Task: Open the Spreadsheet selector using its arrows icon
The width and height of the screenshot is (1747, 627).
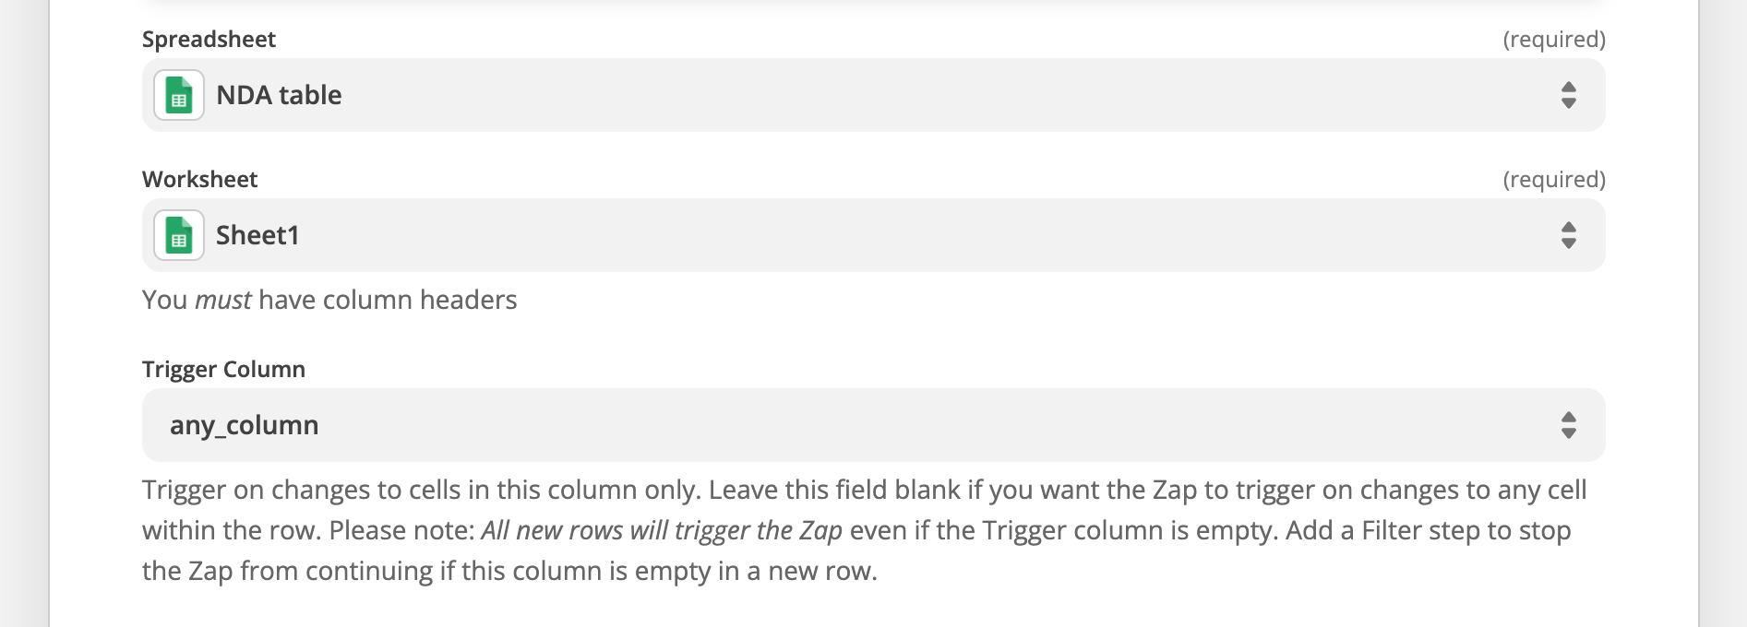Action: (1568, 95)
